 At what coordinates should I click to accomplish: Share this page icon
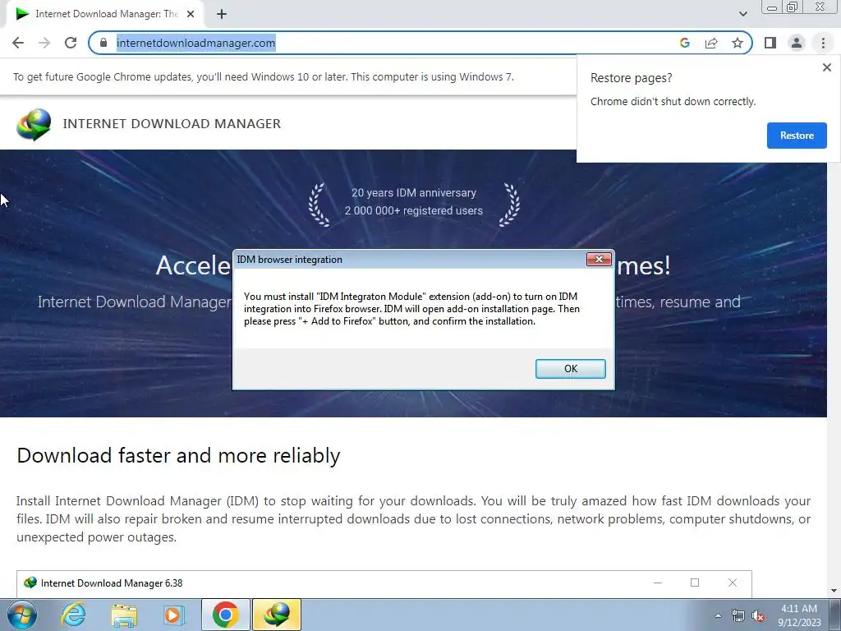tap(711, 43)
